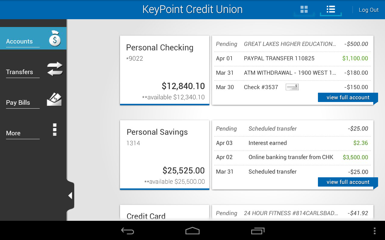Open the PAYPAL TRANSFER 110825 transaction
The height and width of the screenshot is (240, 385).
click(x=279, y=58)
